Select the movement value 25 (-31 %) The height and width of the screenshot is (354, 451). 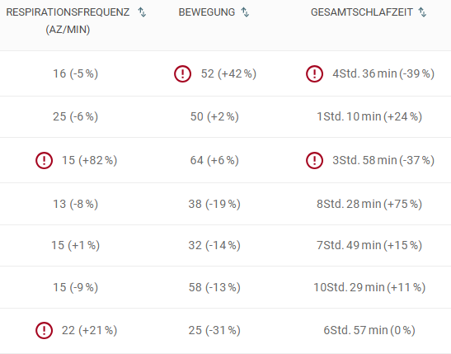click(x=214, y=330)
